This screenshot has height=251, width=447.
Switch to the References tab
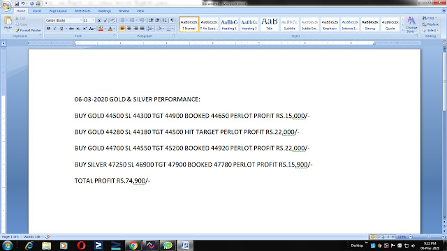point(82,11)
